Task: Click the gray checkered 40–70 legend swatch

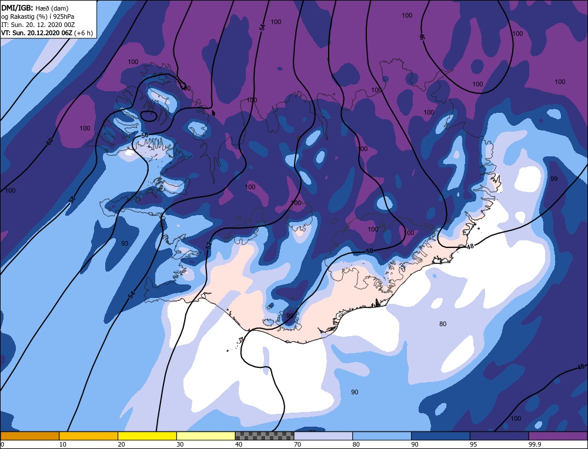Action: point(265,436)
